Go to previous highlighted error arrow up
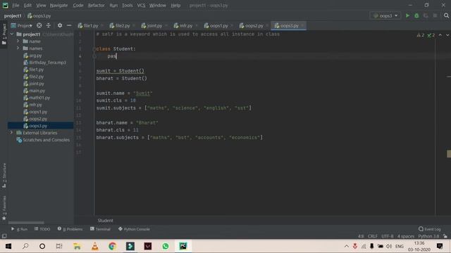 tap(440, 35)
